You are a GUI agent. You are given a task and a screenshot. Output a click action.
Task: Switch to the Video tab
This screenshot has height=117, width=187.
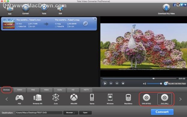46,90
